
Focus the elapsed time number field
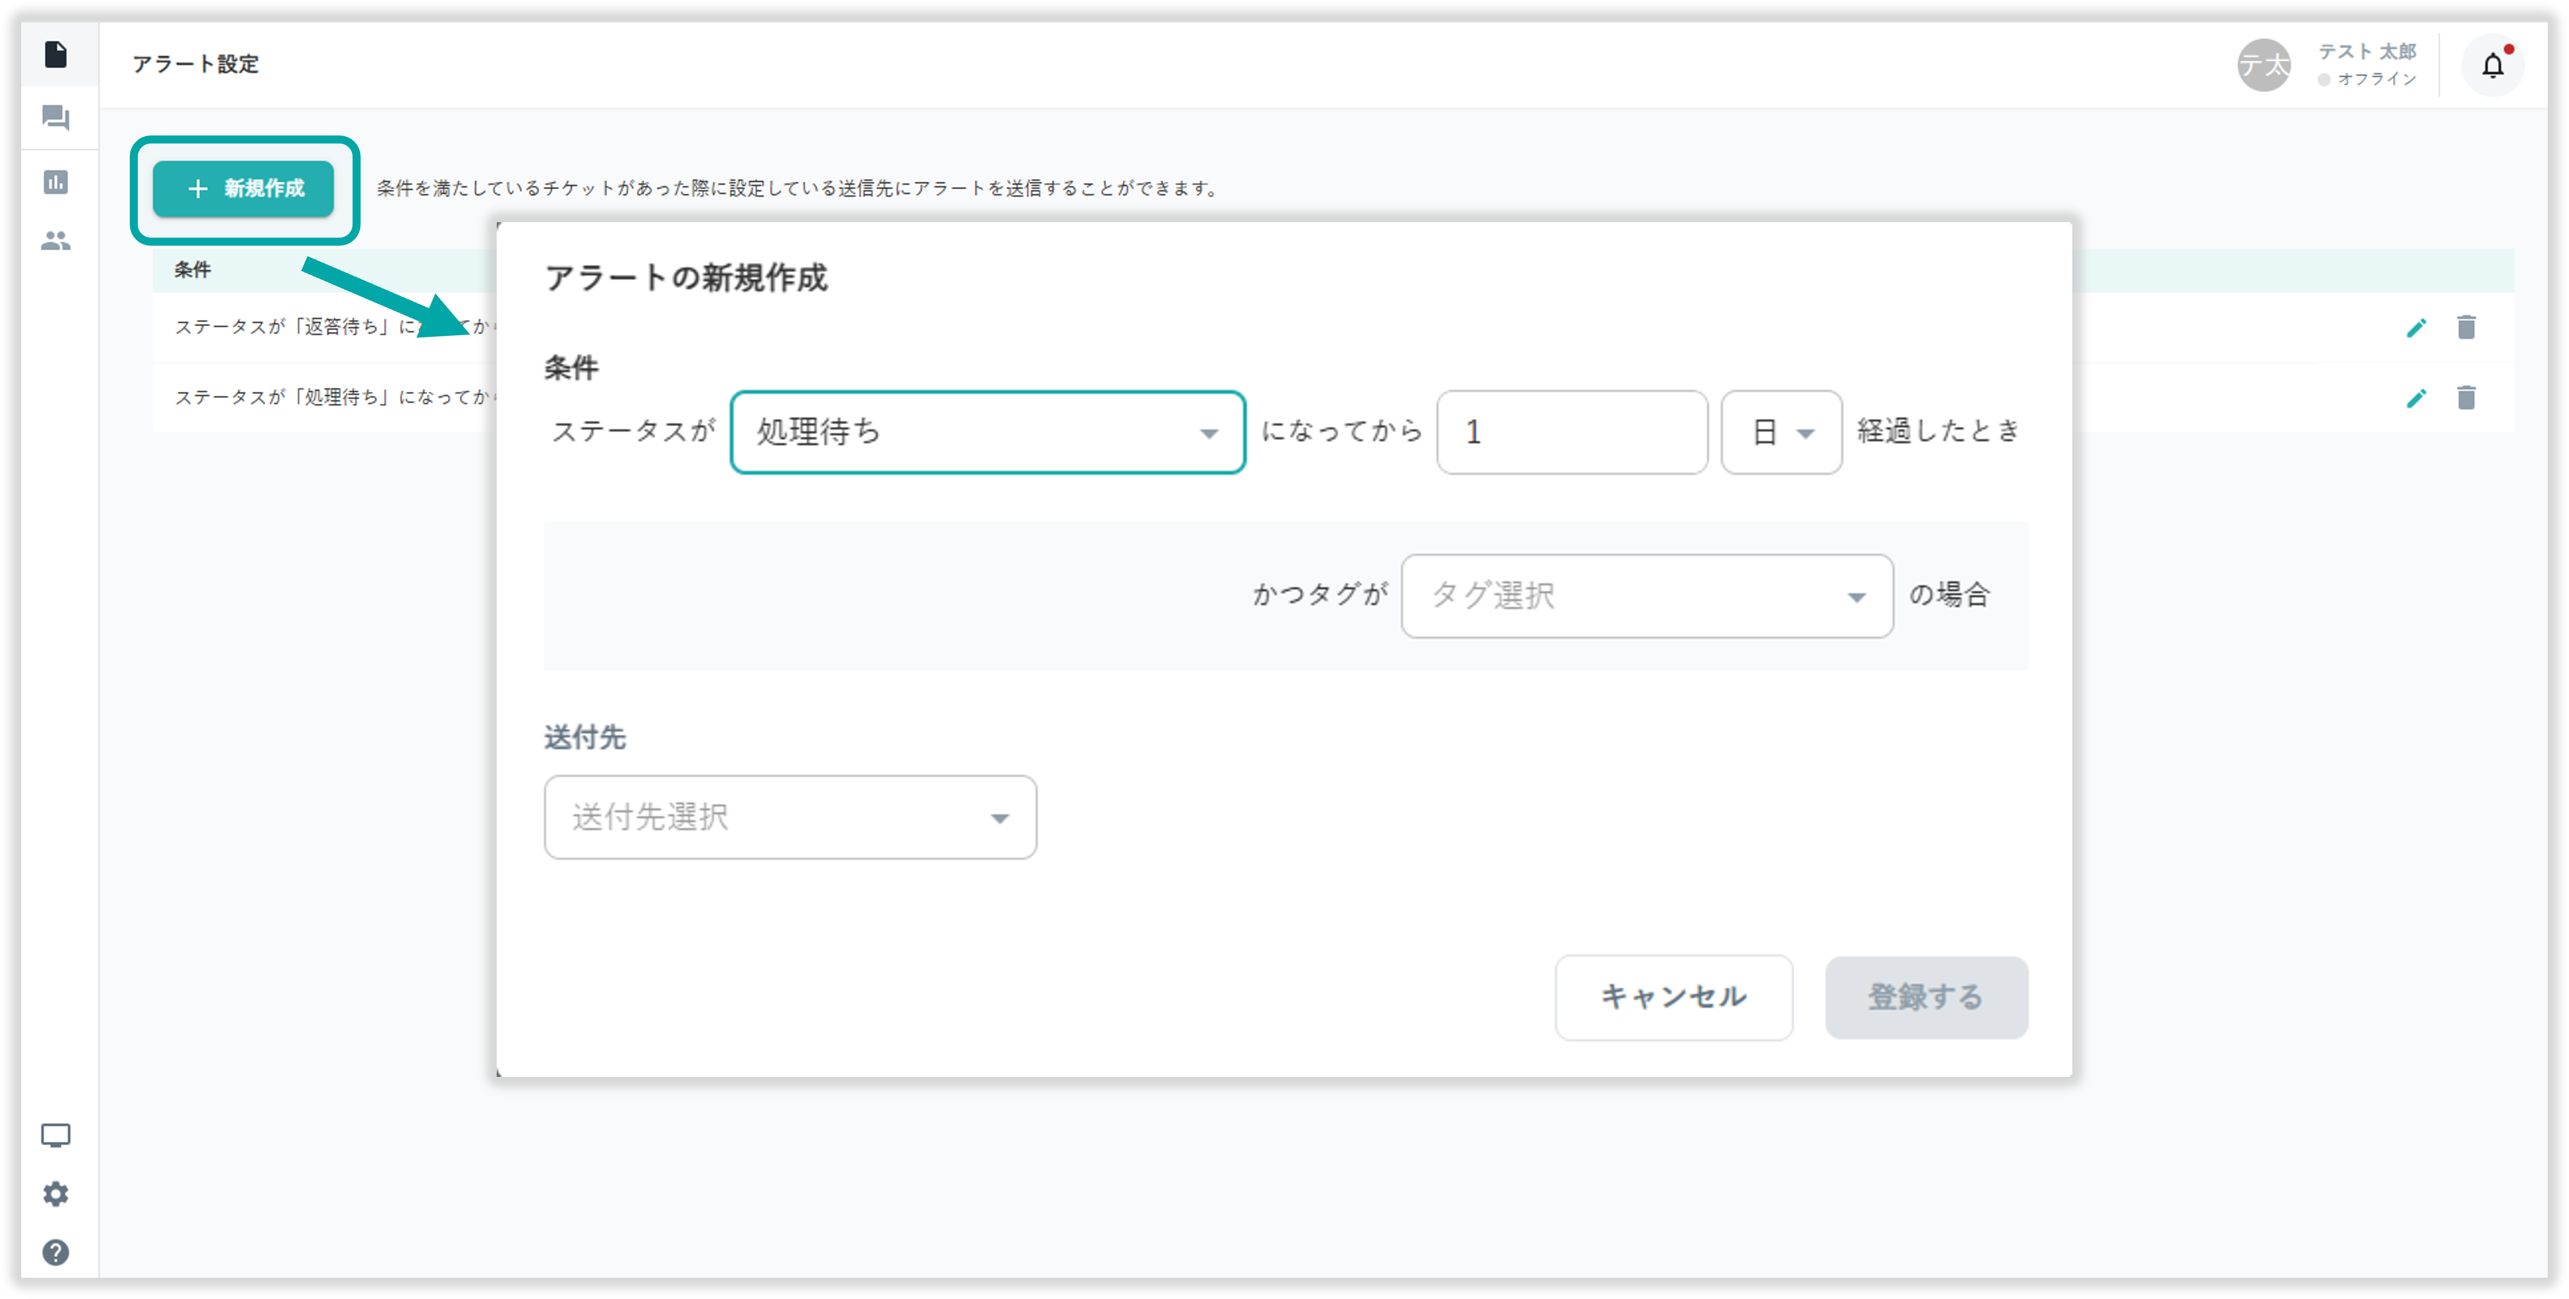1572,432
